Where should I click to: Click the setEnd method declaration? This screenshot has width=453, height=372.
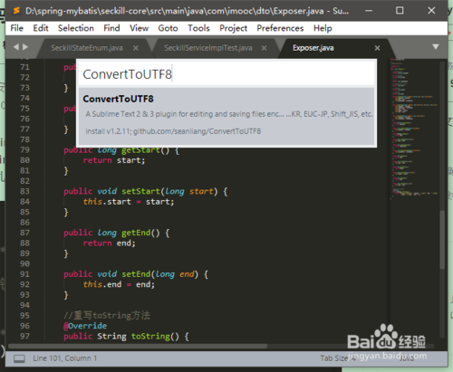tap(136, 274)
